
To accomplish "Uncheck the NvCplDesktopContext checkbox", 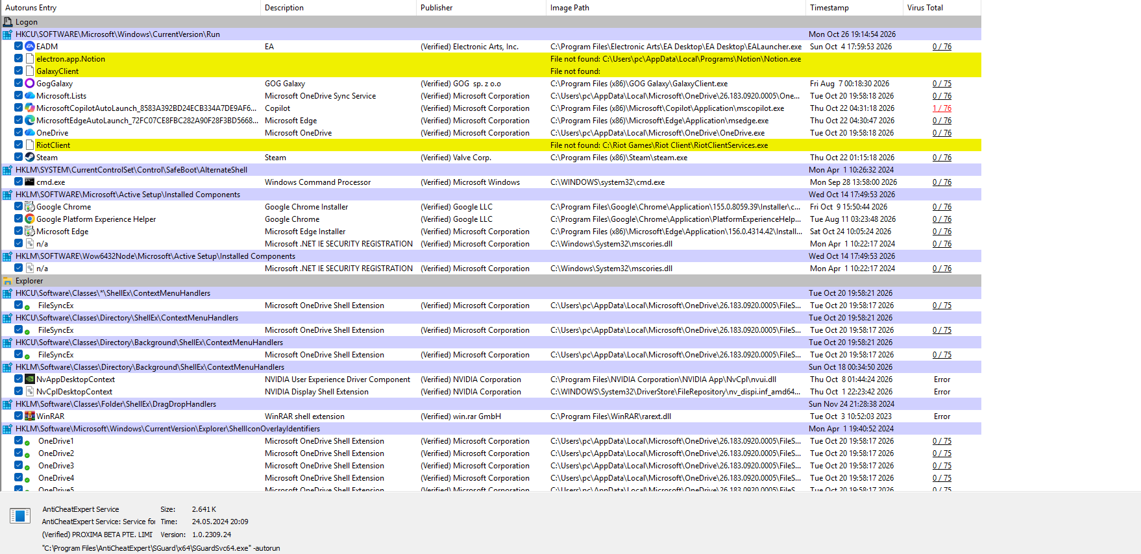I will pyautogui.click(x=18, y=392).
